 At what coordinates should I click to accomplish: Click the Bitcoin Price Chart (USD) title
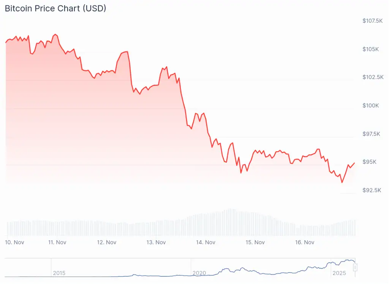55,8
